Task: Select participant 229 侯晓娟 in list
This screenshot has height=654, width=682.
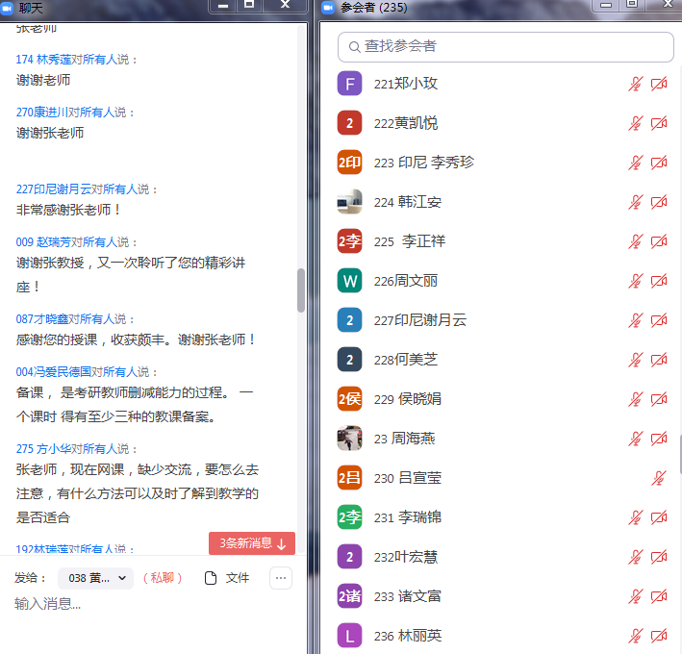Action: (407, 399)
